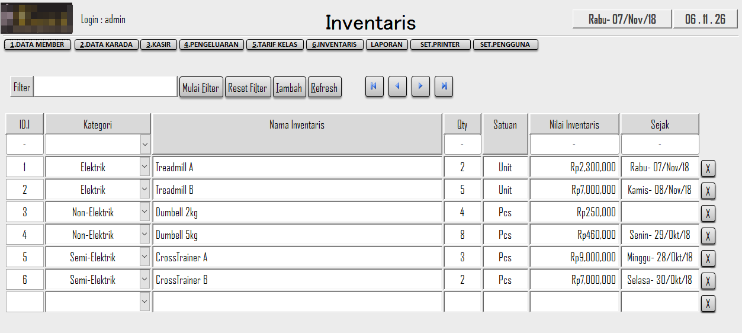Image resolution: width=742 pixels, height=333 pixels.
Task: Click the Filter text input field
Action: tap(105, 87)
